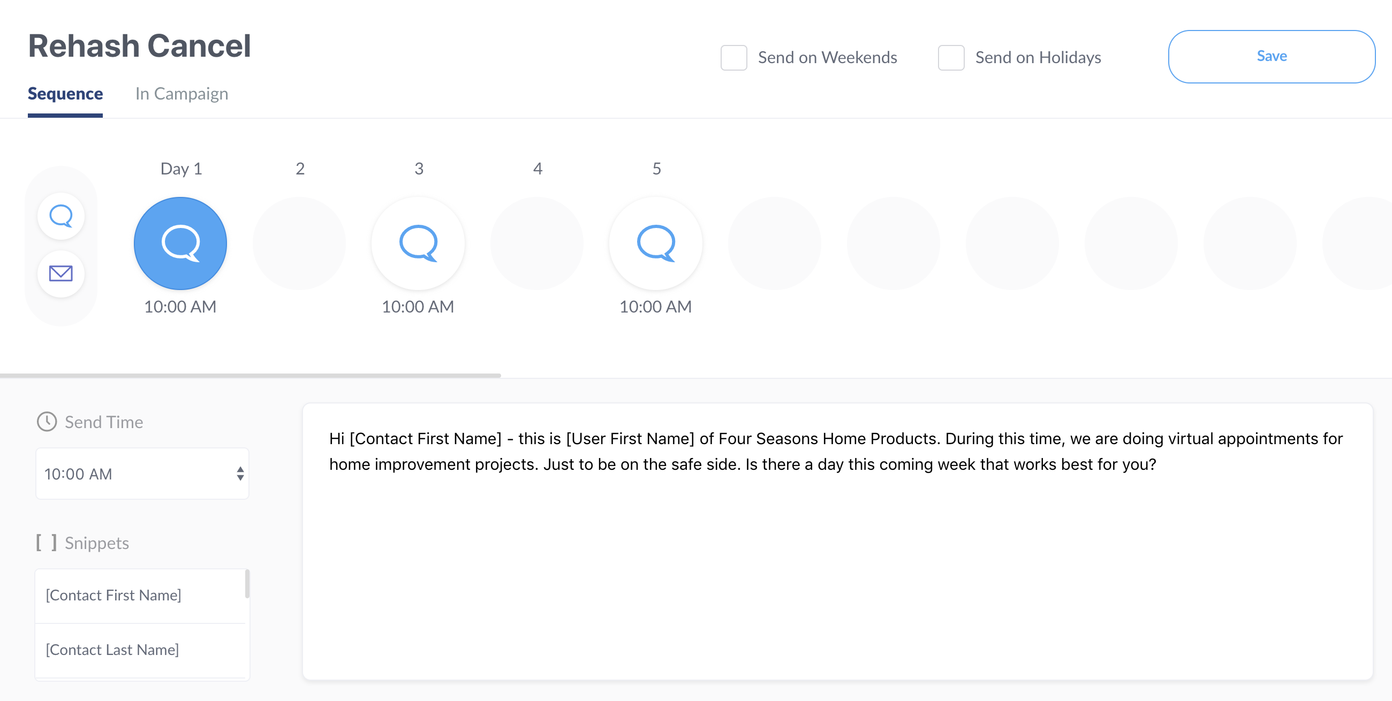Insert the [Contact Last Name] snippet
This screenshot has height=701, width=1392.
[112, 650]
